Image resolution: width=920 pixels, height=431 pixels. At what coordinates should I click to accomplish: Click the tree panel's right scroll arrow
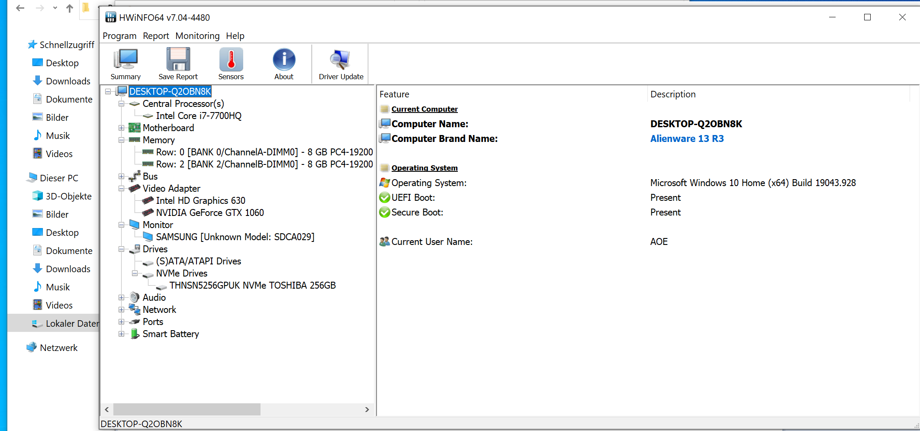point(367,409)
